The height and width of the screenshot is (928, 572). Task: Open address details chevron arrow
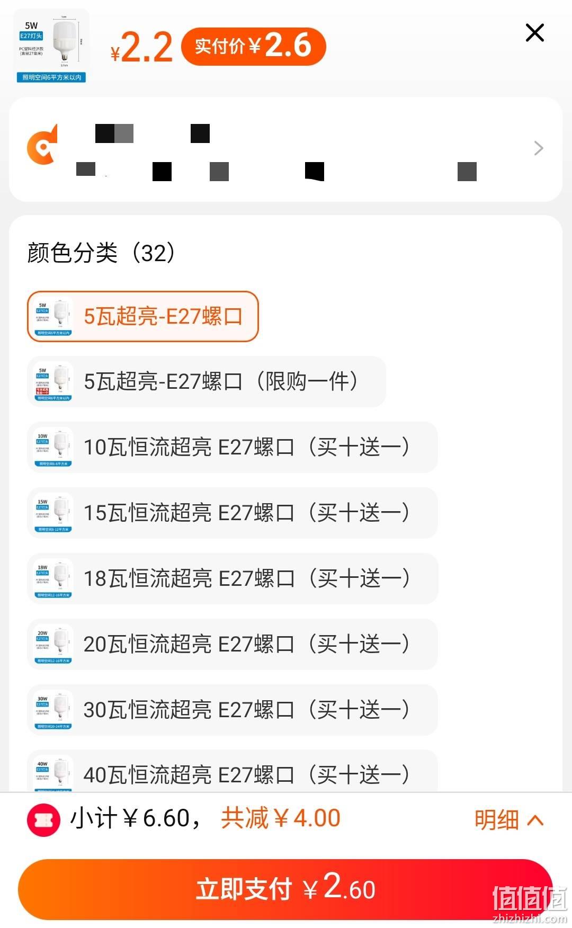(539, 148)
